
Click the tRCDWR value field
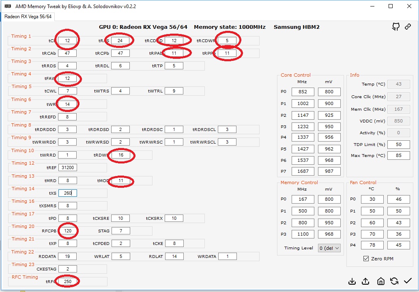[227, 41]
